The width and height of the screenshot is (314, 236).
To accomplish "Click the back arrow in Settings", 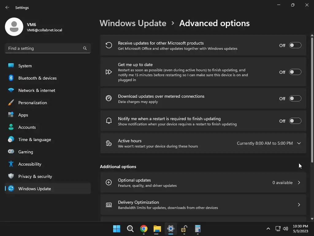I will click(7, 7).
